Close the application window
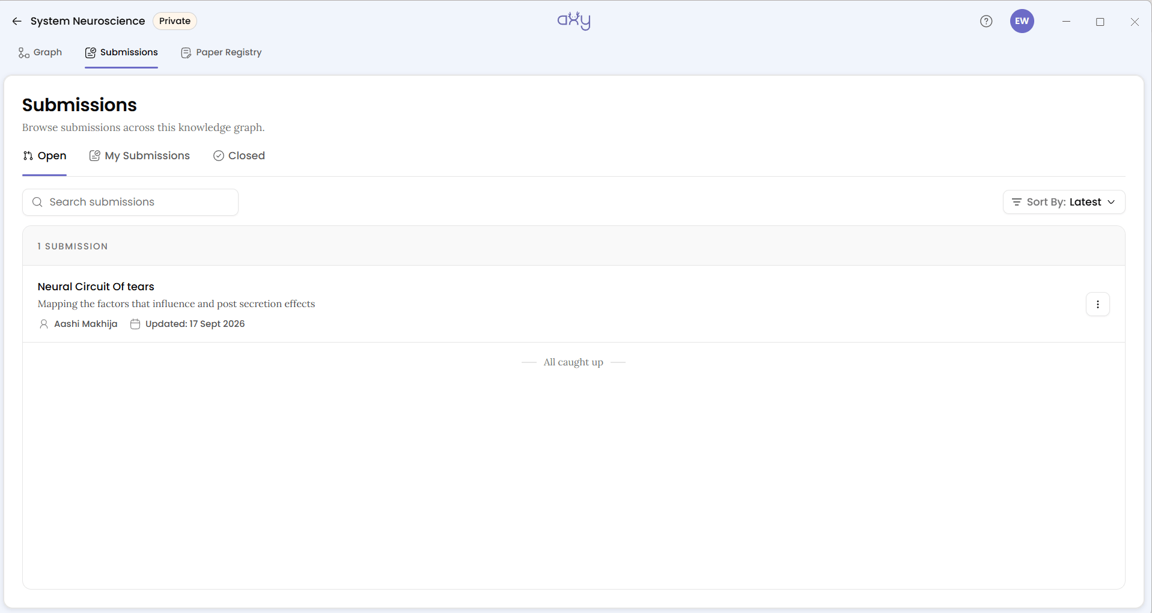 [1135, 22]
